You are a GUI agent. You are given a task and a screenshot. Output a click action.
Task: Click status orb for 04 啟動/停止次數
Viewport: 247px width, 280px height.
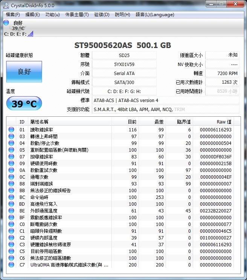coord(11,143)
